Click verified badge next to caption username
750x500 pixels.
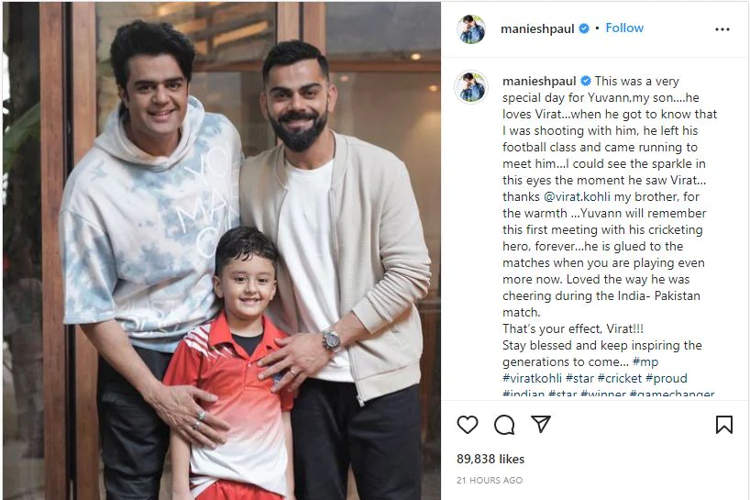coord(586,81)
